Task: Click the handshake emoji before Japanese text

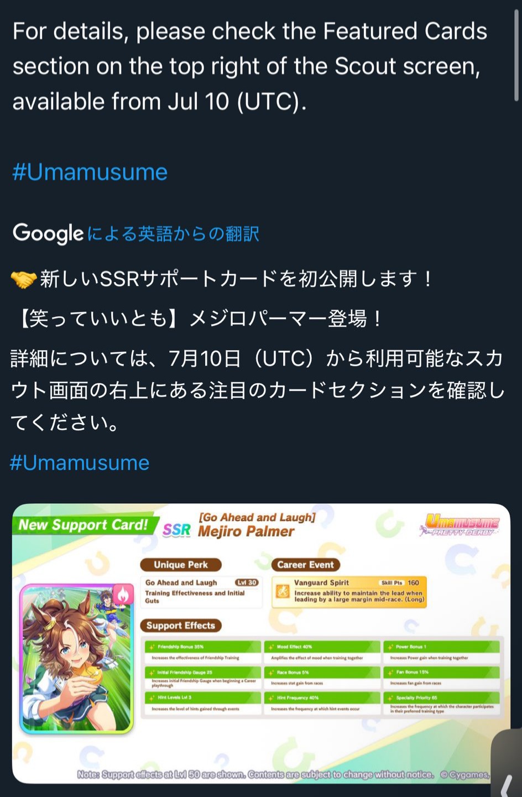Action: (x=24, y=279)
